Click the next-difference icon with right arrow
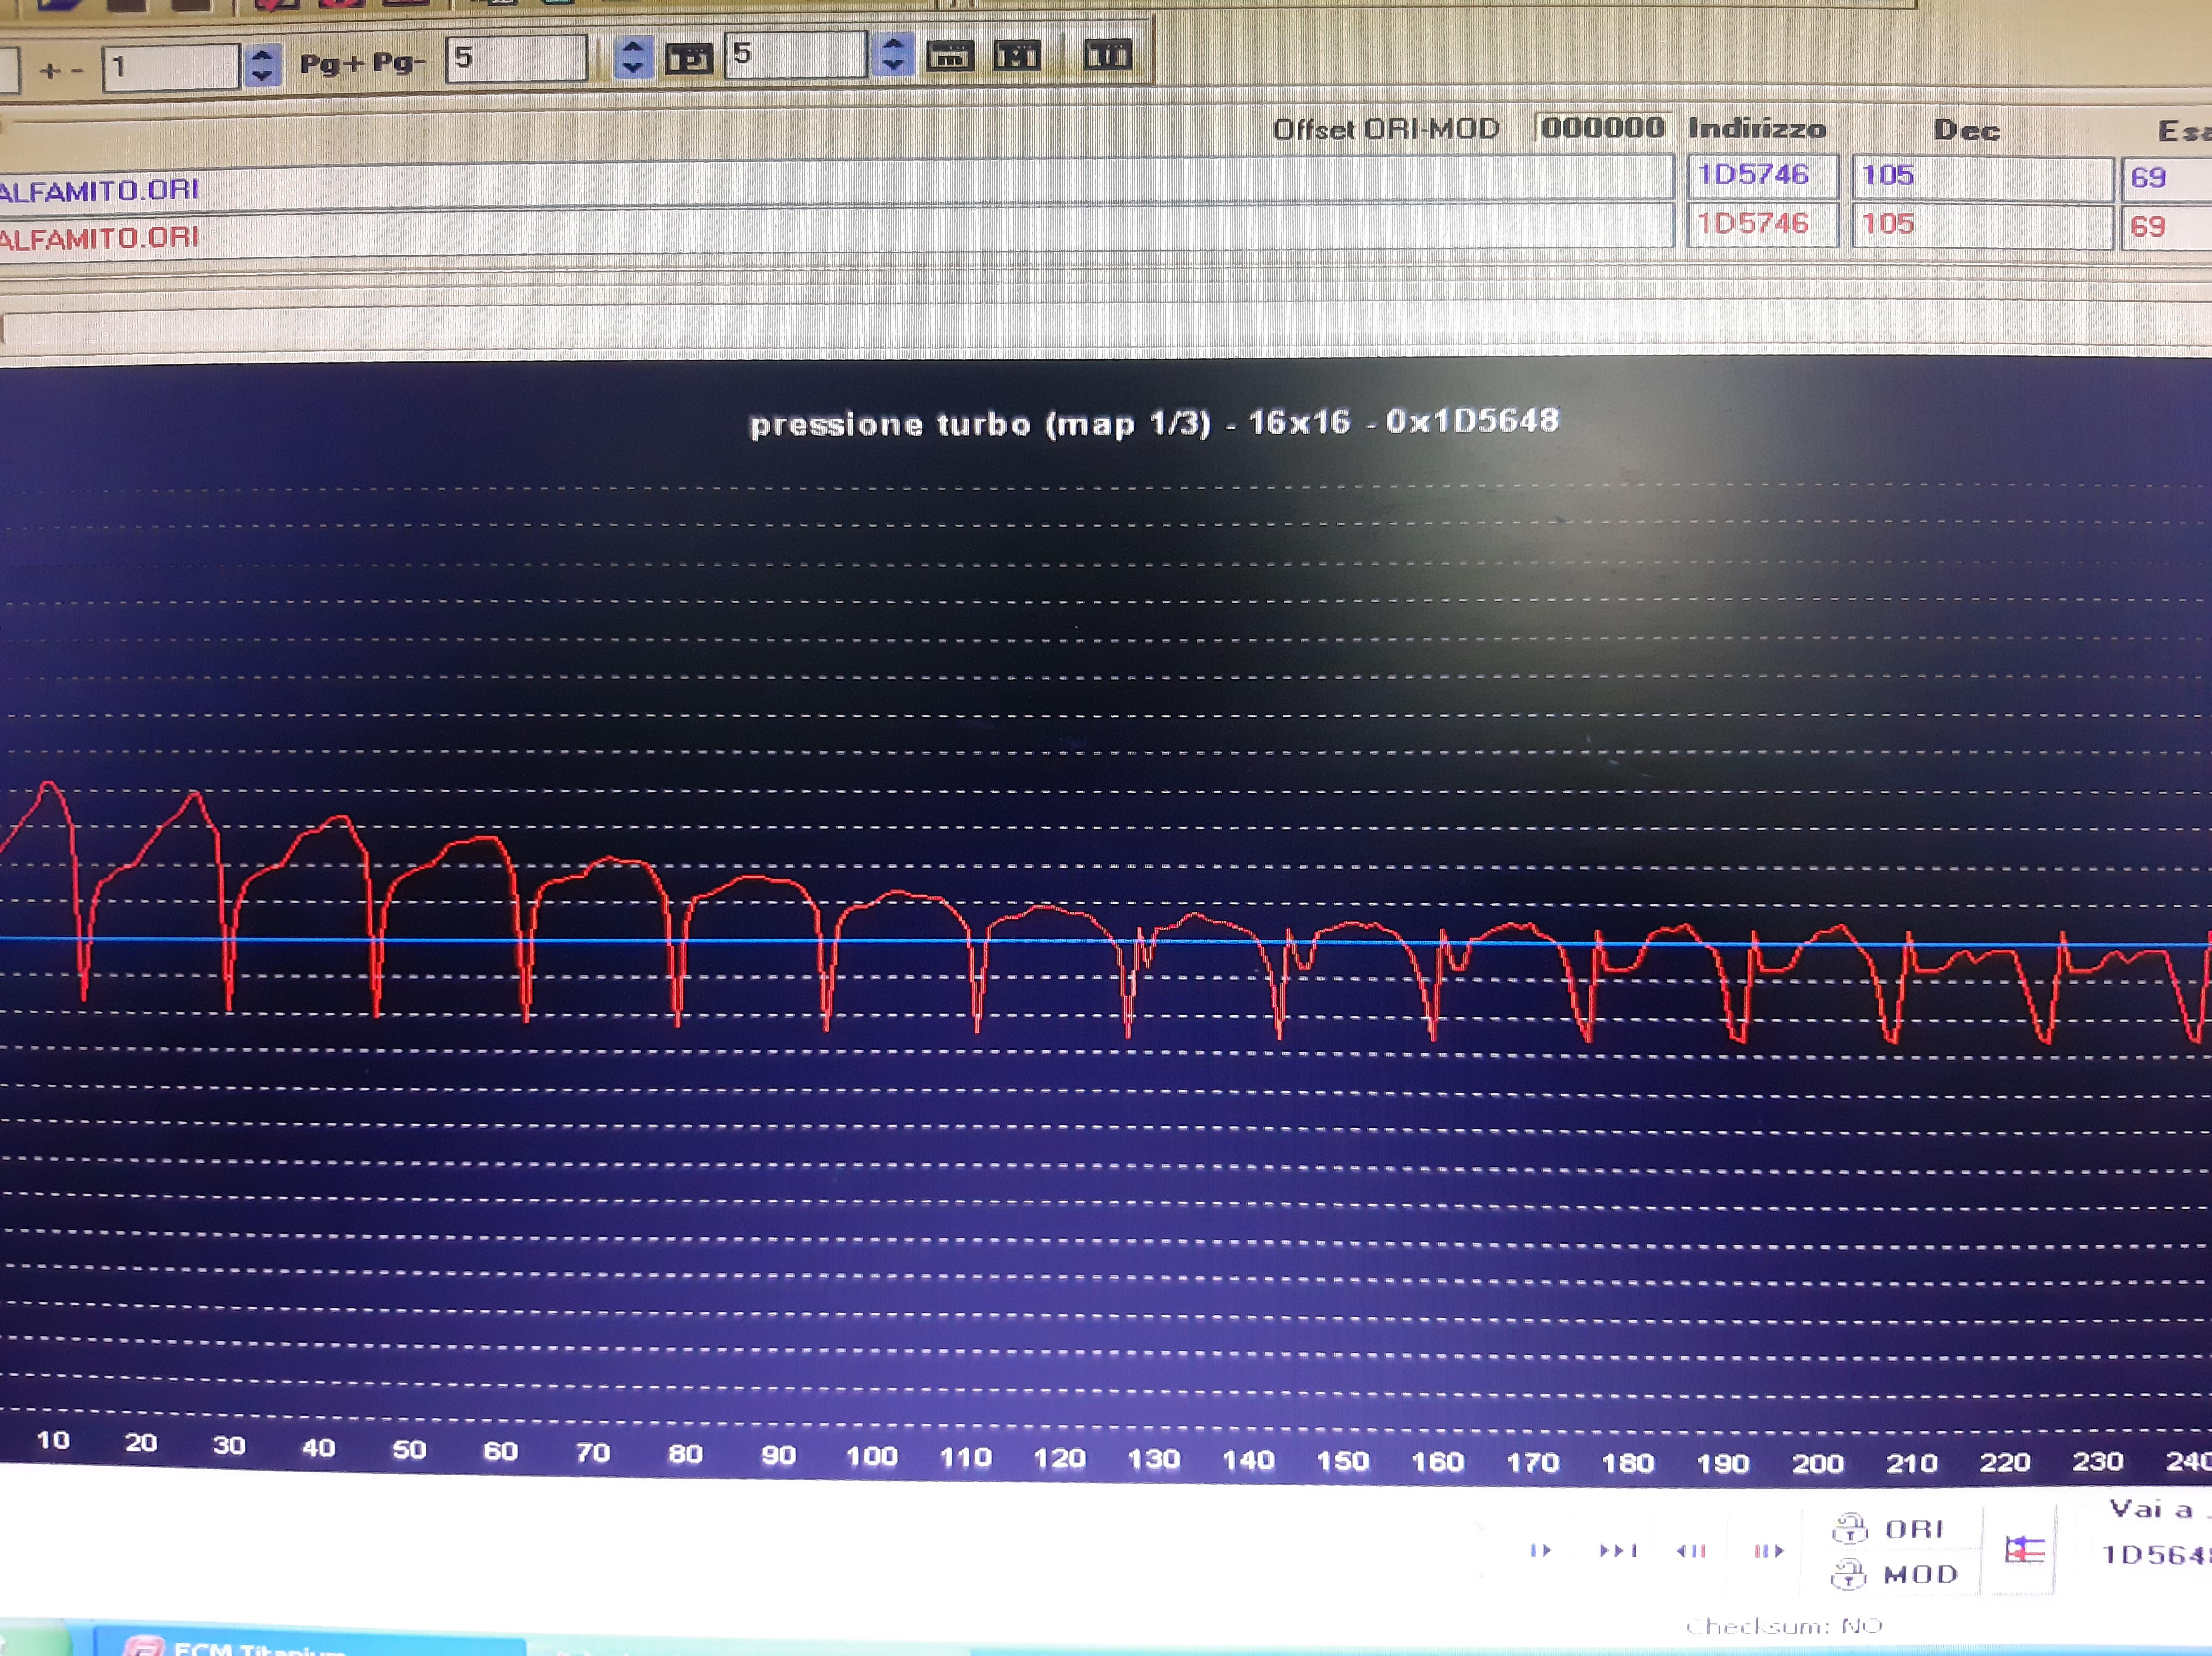Screen dimensions: 2212x1656 (1768, 1551)
